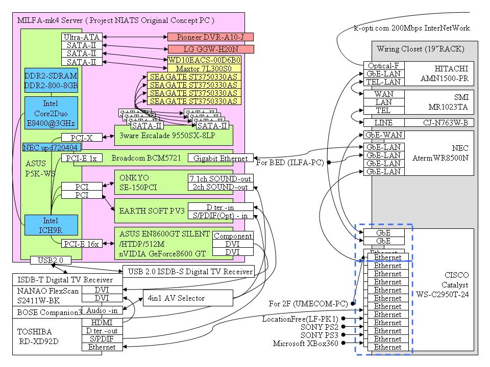Select the "WAN" port on the SMI unit
Screen dimensions: 490x367
coord(384,94)
